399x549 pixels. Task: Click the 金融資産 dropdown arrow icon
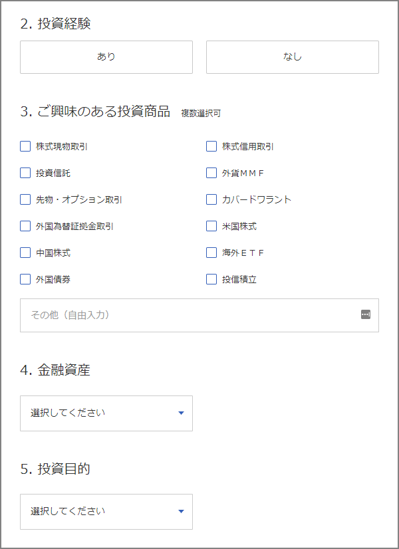[x=181, y=413]
